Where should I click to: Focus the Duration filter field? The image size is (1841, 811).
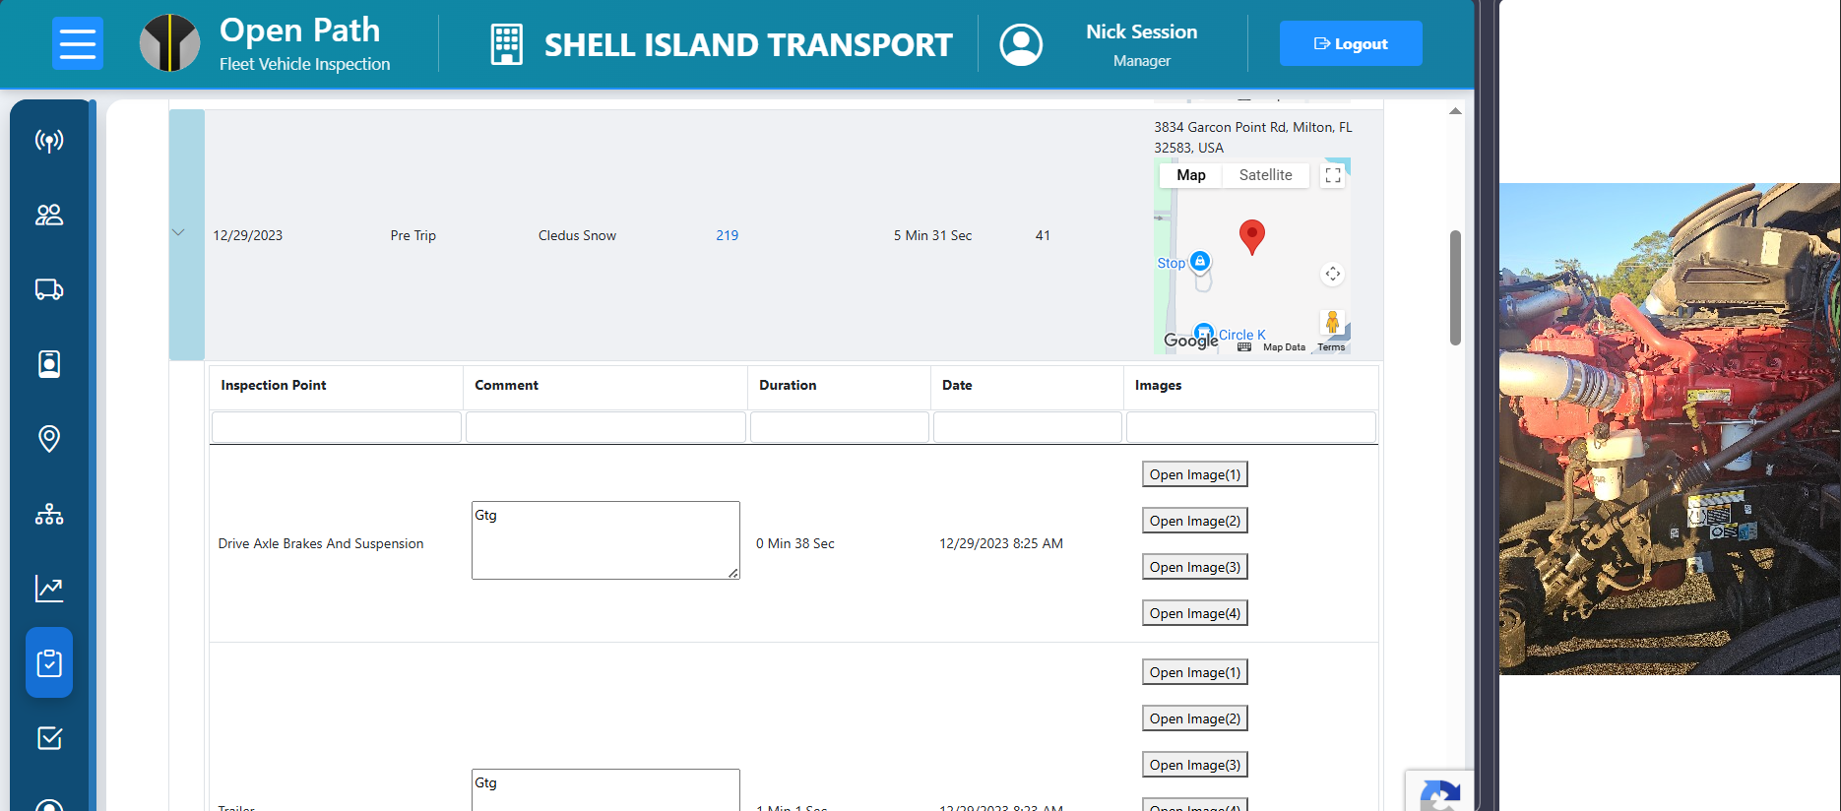(x=840, y=427)
